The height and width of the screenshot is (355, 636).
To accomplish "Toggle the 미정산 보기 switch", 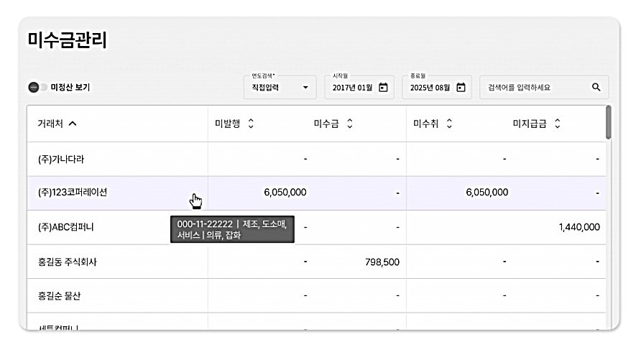I will click(37, 88).
